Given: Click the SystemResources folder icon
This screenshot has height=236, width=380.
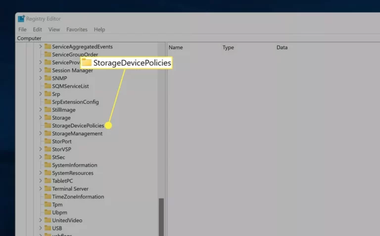Looking at the screenshot, I should pyautogui.click(x=47, y=173).
